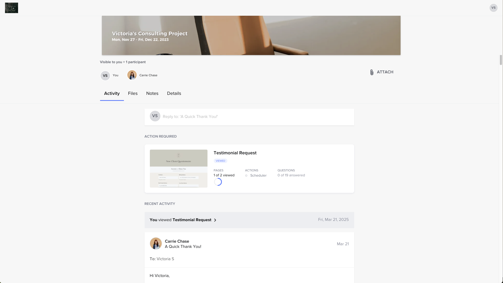Click the page vertical scrollbar thumb
The image size is (503, 283).
point(501,60)
